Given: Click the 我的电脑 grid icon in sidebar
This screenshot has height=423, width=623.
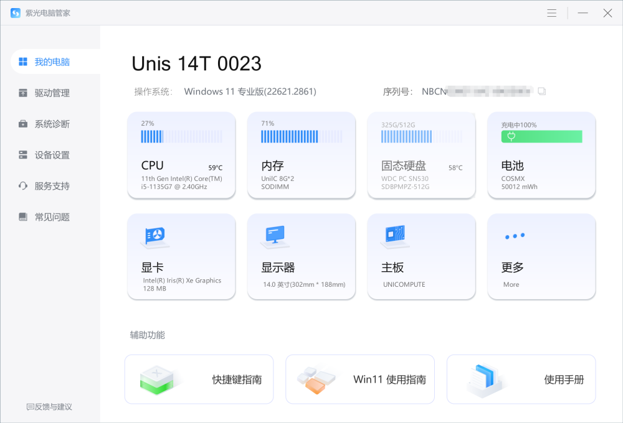Looking at the screenshot, I should coord(23,62).
